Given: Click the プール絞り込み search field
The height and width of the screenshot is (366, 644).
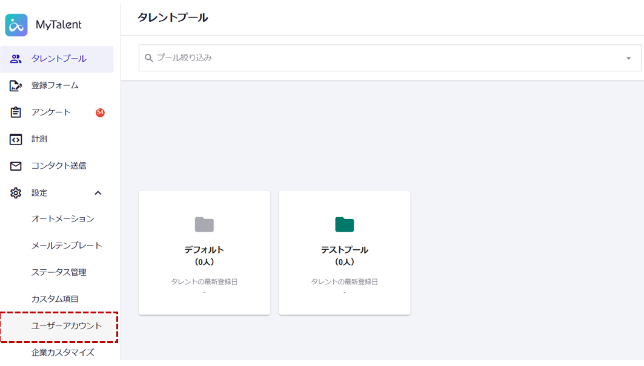Looking at the screenshot, I should (382, 58).
